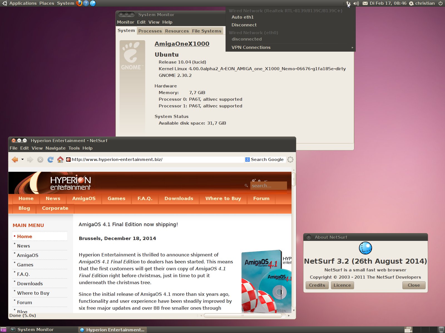The height and width of the screenshot is (333, 445).
Task: Switch to System Monitor in the taskbar
Action: (x=35, y=330)
